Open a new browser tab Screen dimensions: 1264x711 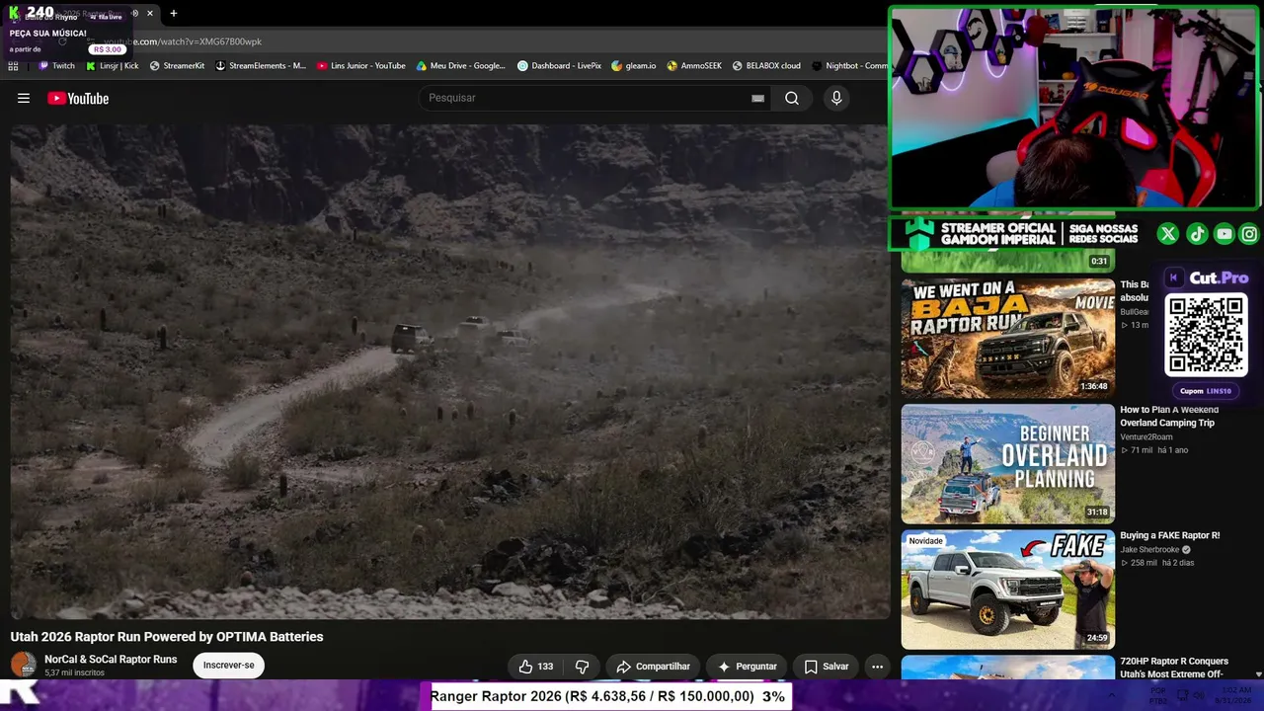[x=174, y=14]
